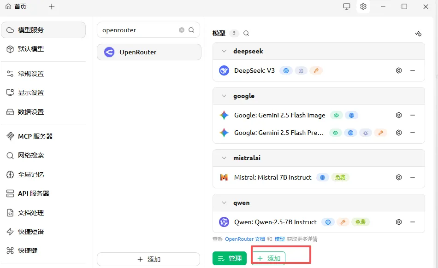Click the Mistral model logo icon
Viewport: 438px width, 268px height.
pyautogui.click(x=224, y=177)
